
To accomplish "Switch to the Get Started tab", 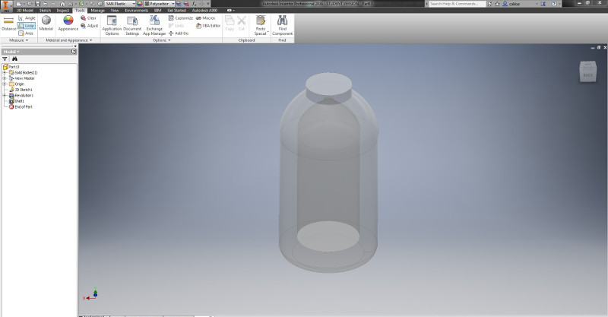I will pos(176,11).
